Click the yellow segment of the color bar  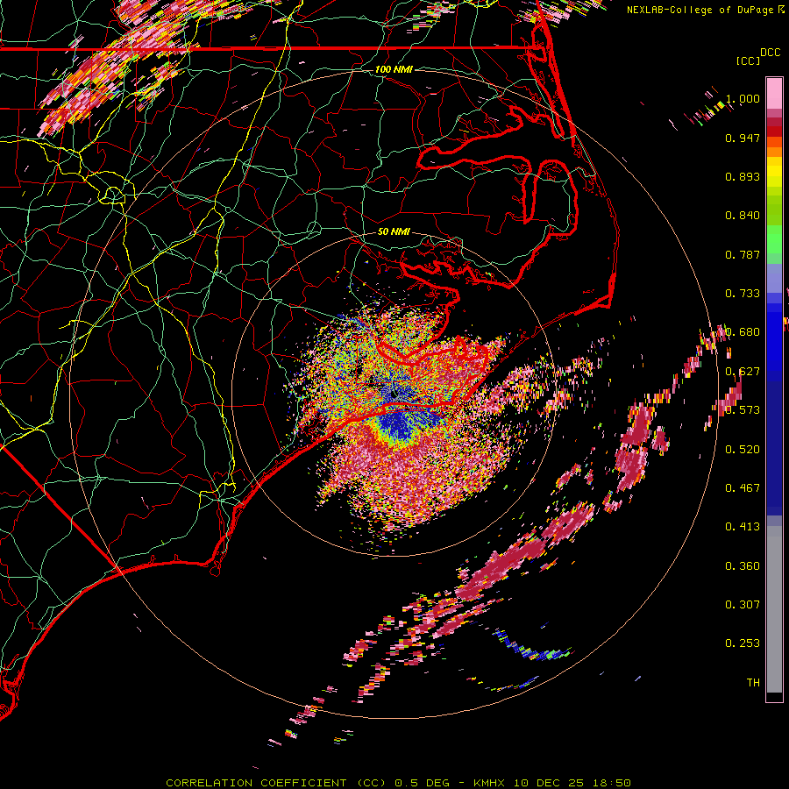[774, 173]
